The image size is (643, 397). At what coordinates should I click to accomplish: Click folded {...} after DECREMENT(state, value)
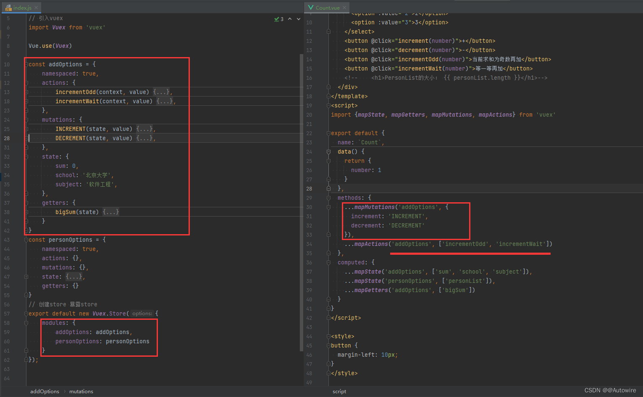(144, 138)
